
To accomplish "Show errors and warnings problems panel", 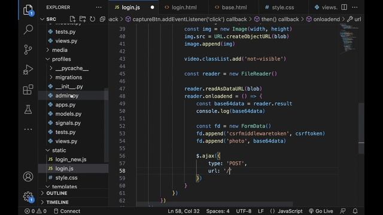I will (36, 211).
